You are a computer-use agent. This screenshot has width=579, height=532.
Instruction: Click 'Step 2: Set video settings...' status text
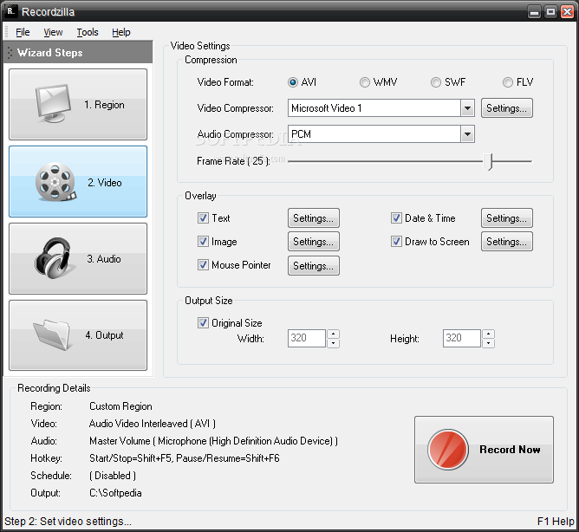[68, 521]
